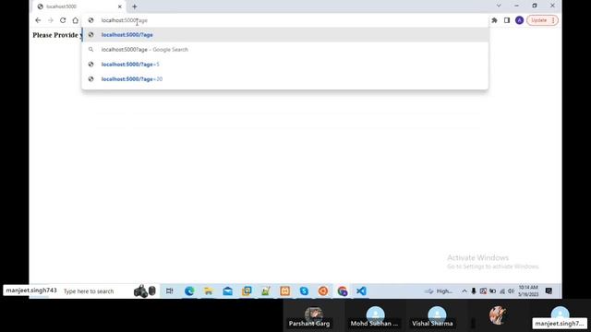Select Parshant Garg participant tile
591x332 pixels.
314,316
